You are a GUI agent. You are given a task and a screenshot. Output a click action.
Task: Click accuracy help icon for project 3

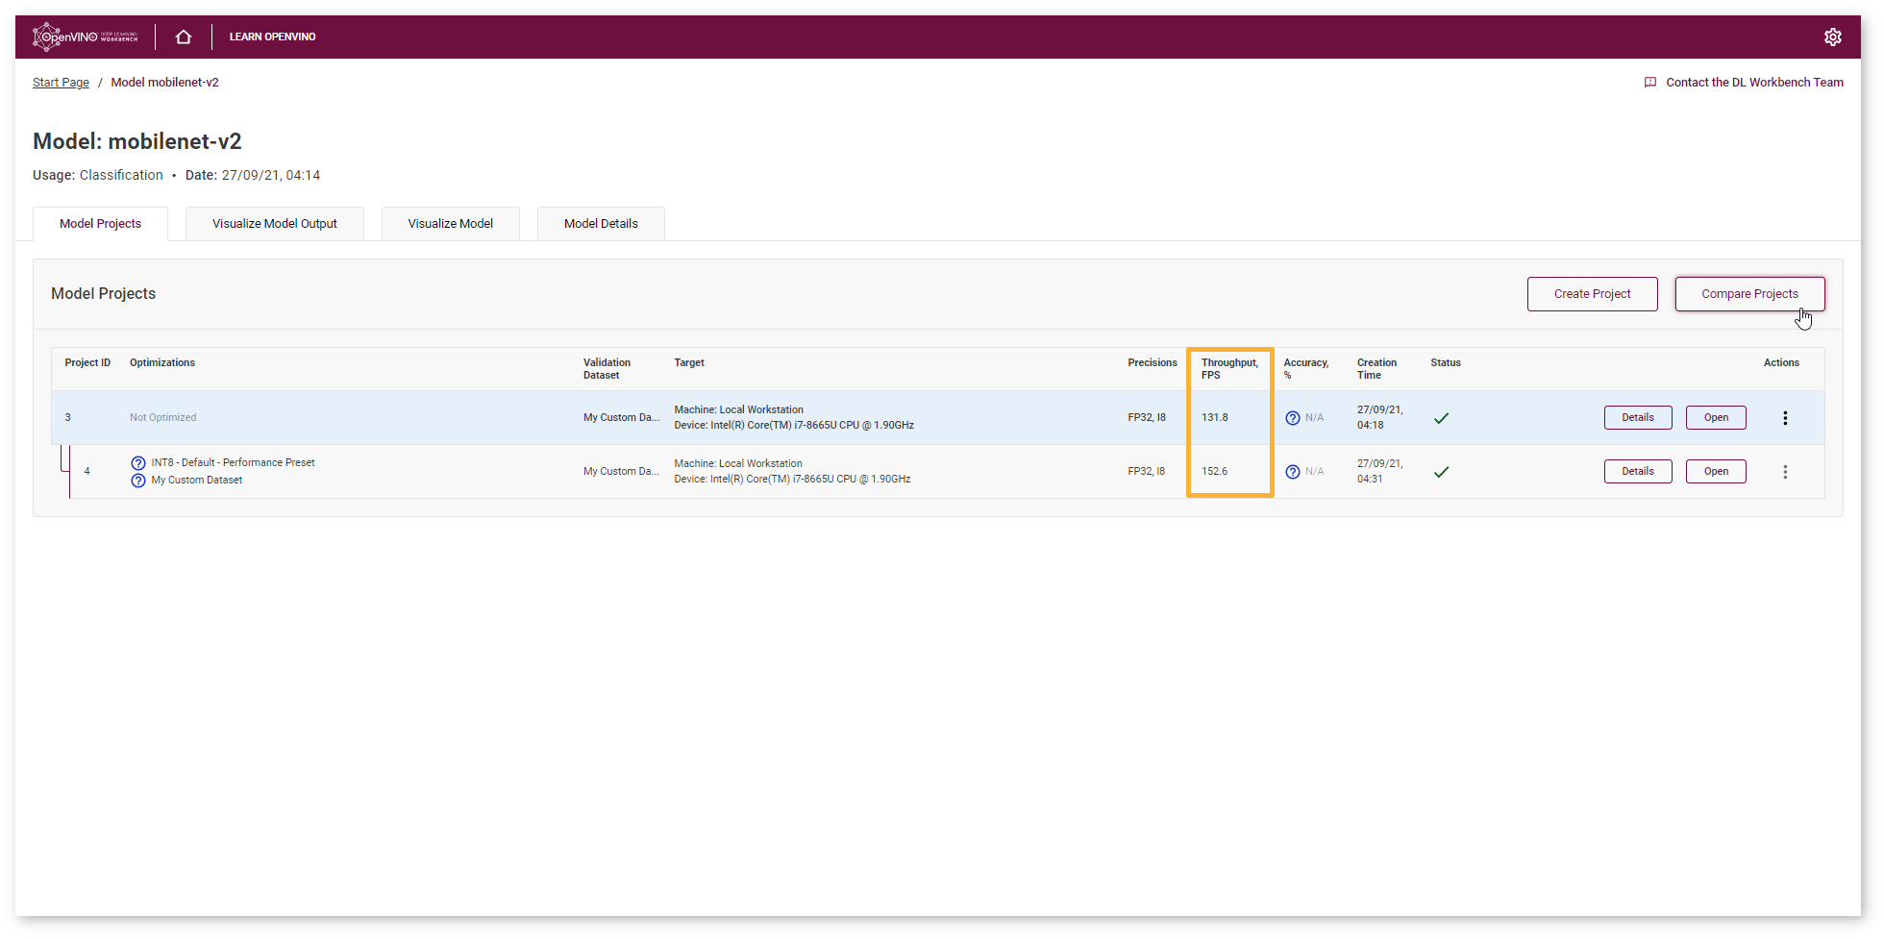point(1293,418)
